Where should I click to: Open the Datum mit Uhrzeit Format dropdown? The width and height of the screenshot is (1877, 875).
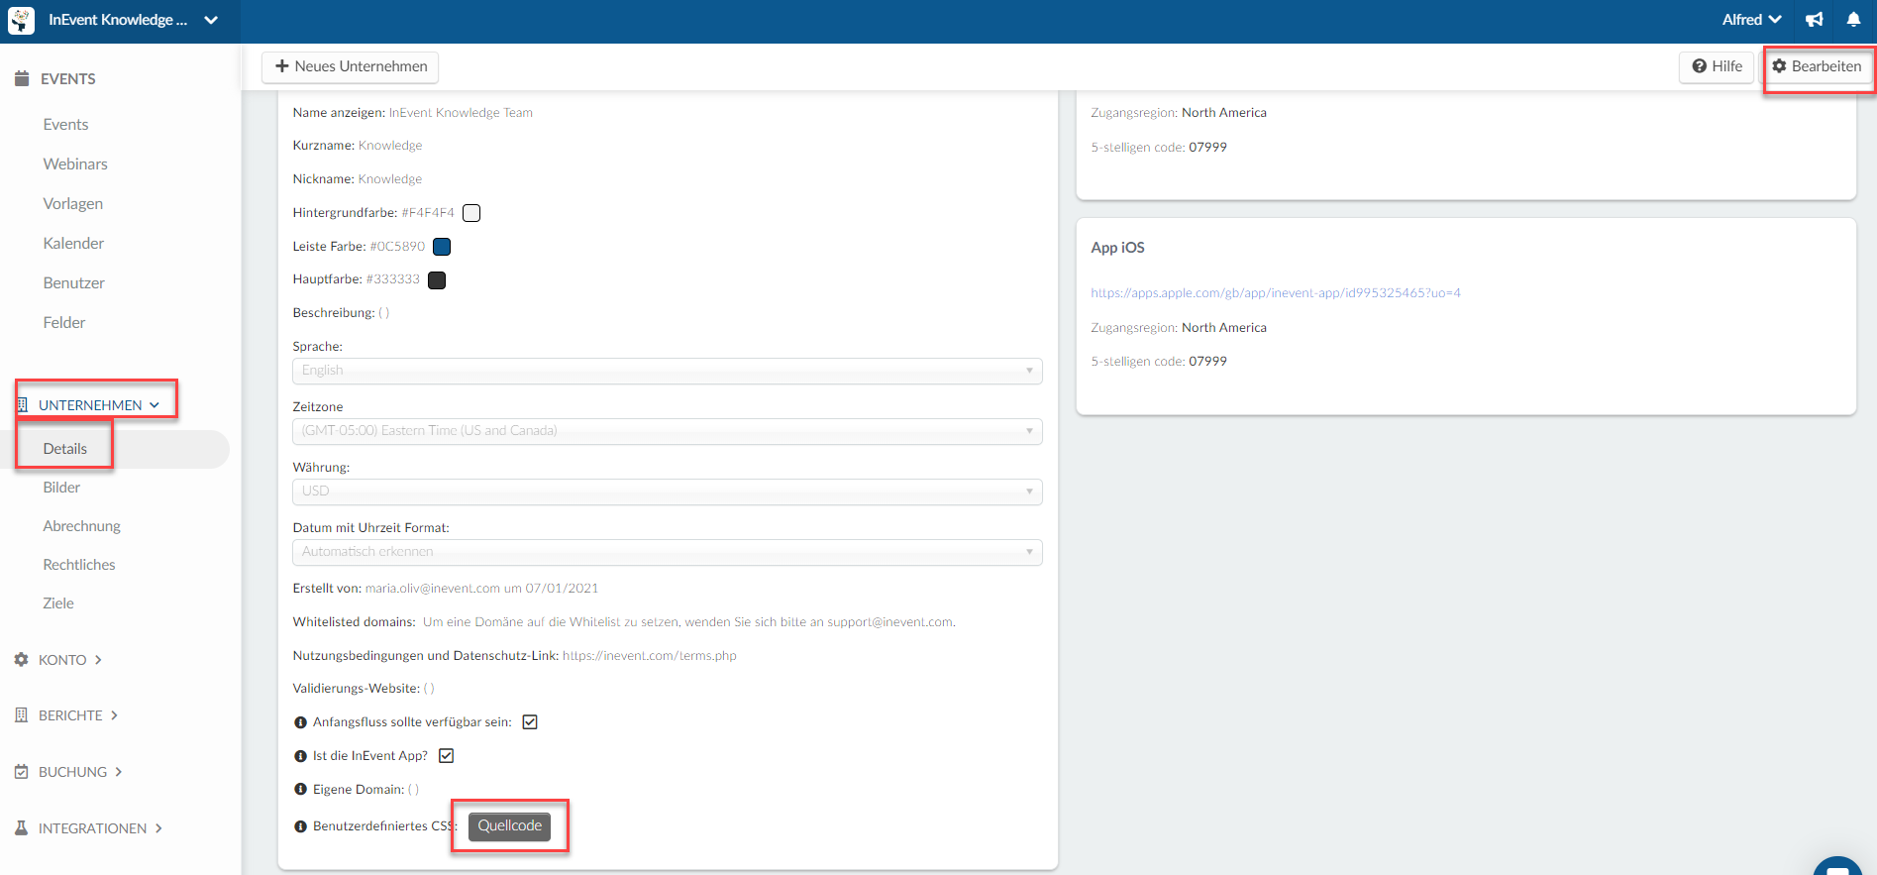point(667,552)
